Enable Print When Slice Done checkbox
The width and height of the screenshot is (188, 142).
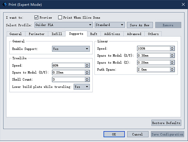point(60,17)
